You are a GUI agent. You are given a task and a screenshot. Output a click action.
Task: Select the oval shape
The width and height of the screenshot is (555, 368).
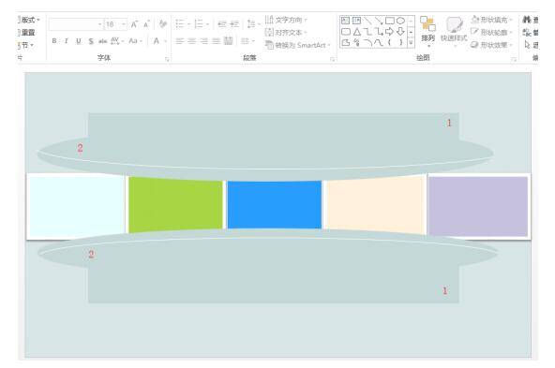400,21
